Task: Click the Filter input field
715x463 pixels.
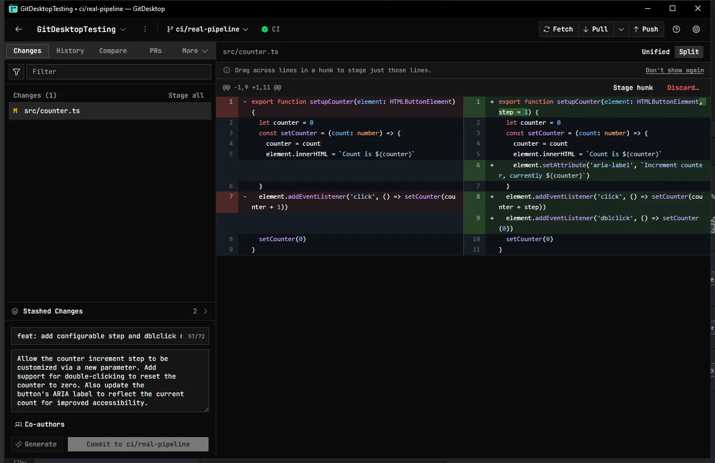Action: (119, 72)
